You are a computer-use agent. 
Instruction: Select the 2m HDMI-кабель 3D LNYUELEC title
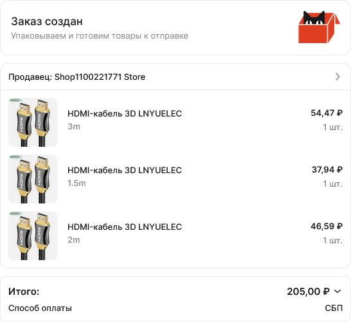(125, 227)
